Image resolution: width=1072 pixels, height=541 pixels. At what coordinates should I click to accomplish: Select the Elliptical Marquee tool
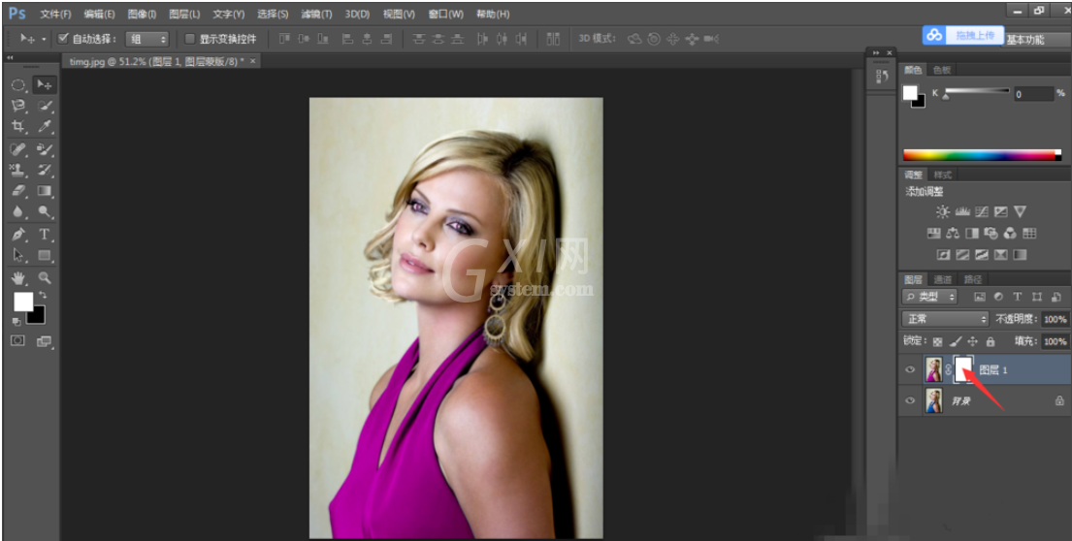click(x=18, y=85)
